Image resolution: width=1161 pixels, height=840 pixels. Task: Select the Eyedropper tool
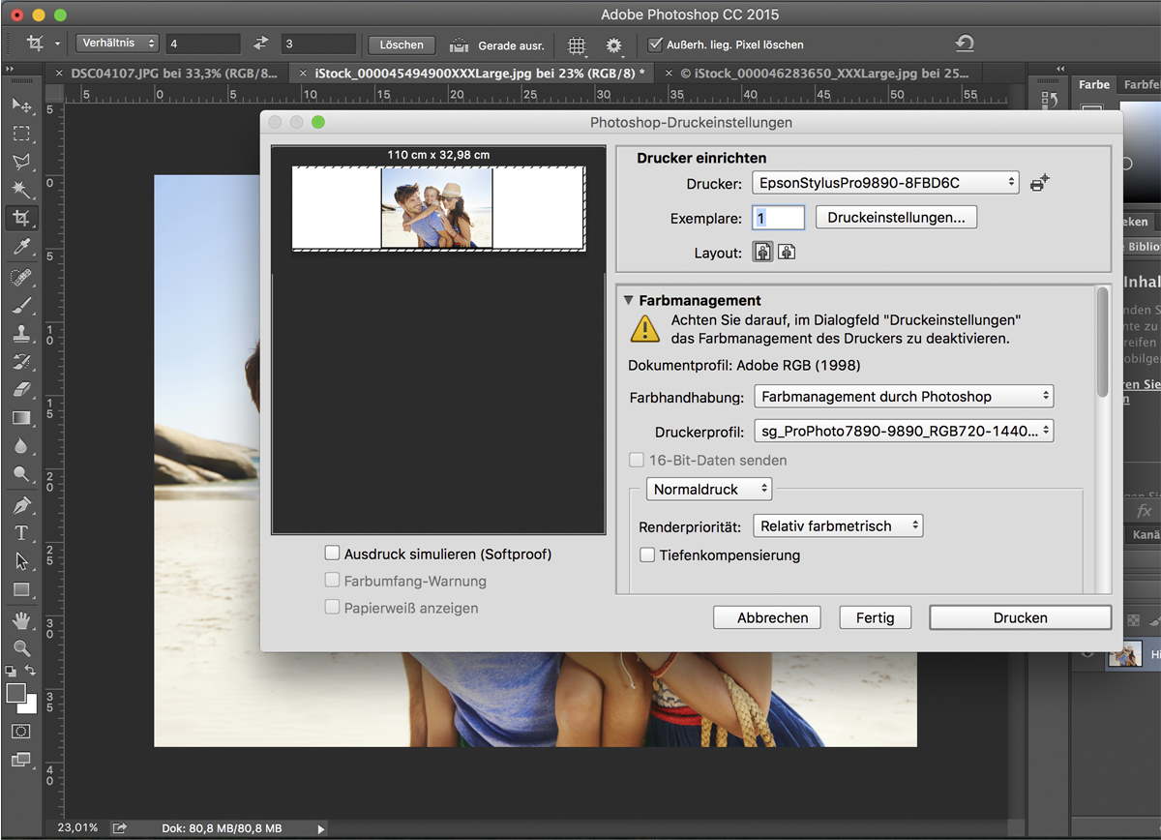[x=21, y=248]
